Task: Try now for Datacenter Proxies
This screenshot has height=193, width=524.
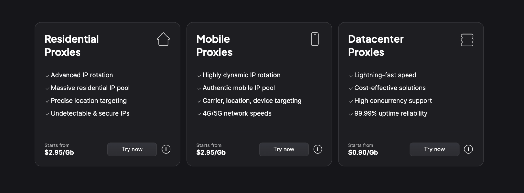Action: pos(435,149)
